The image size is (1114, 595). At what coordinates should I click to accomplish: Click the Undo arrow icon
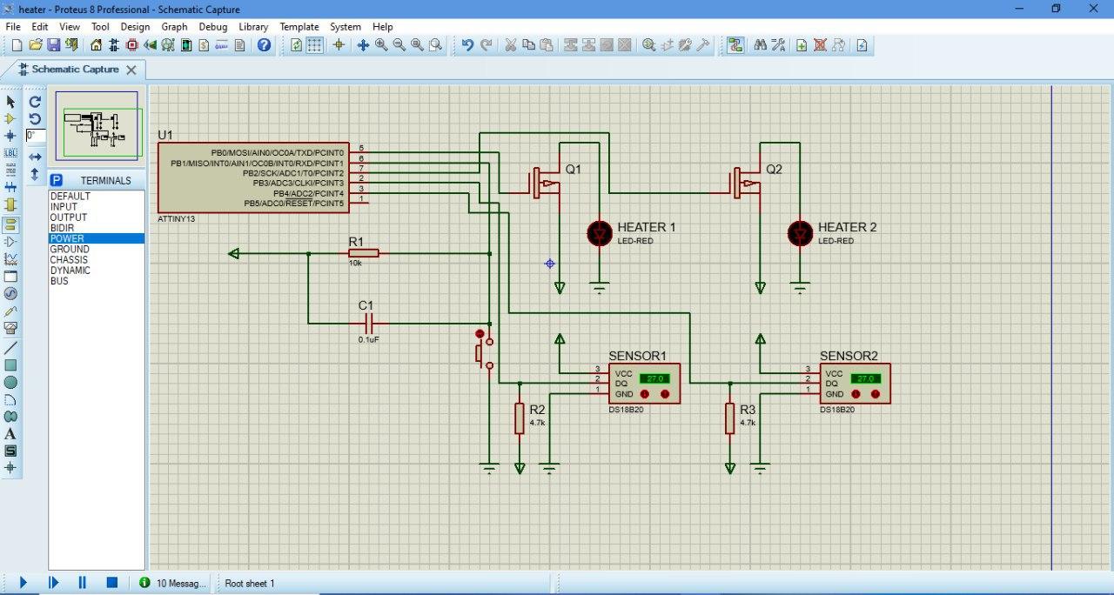[467, 45]
